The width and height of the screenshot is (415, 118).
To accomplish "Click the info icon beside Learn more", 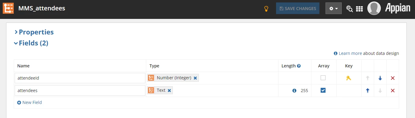I will [x=336, y=53].
